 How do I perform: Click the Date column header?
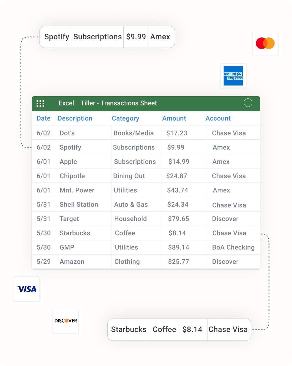click(x=44, y=118)
